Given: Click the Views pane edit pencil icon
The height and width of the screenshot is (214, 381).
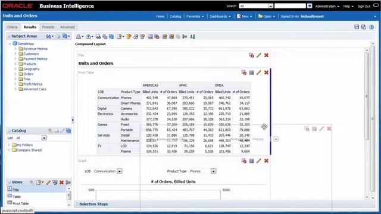Looking at the screenshot, I should point(48,182).
